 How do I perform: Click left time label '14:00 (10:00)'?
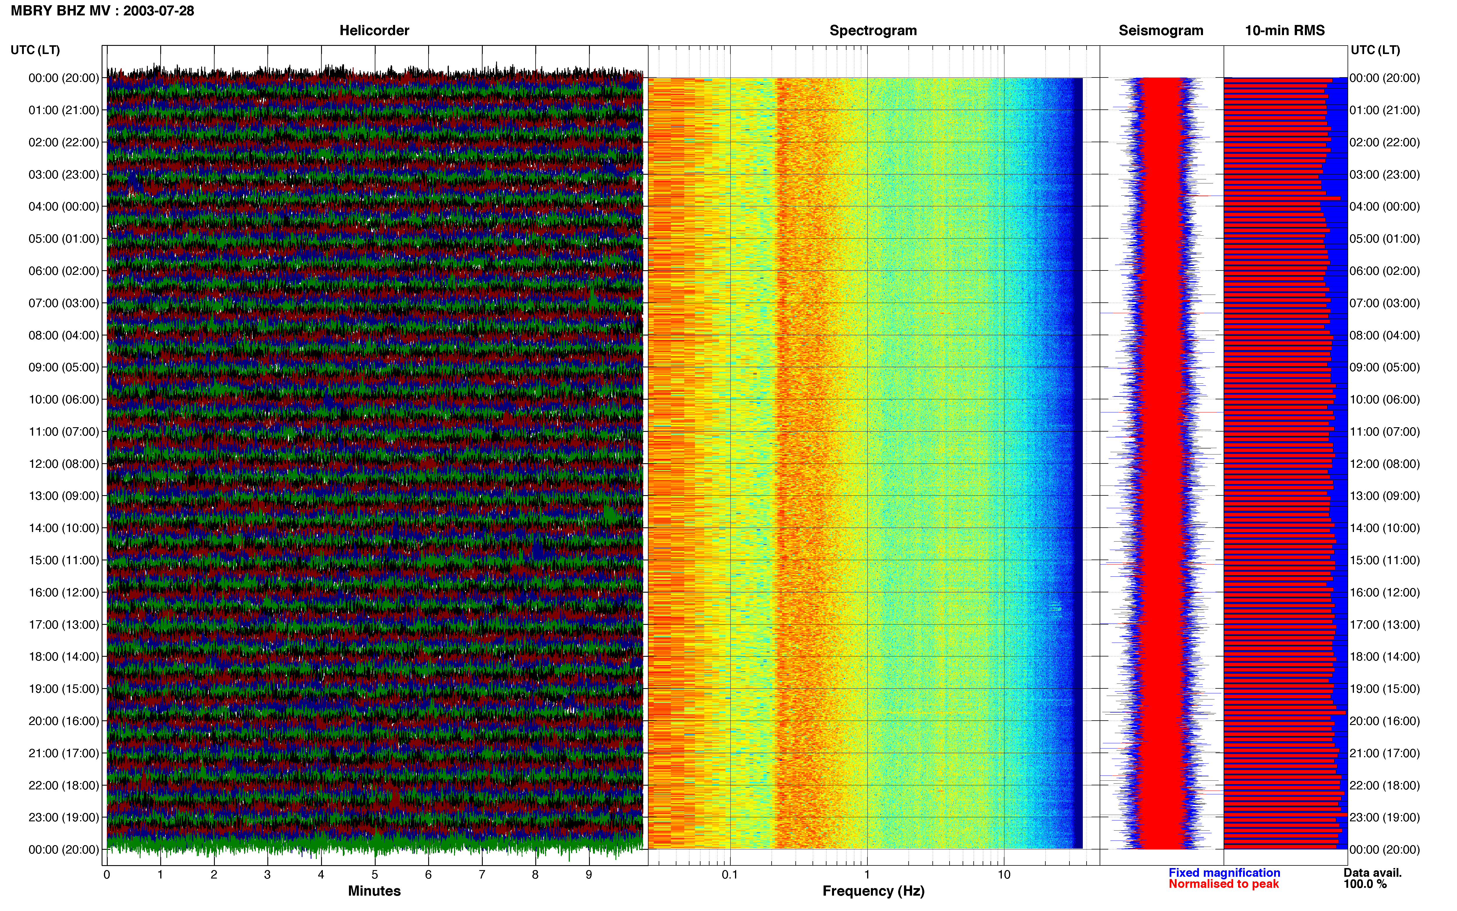(x=64, y=528)
